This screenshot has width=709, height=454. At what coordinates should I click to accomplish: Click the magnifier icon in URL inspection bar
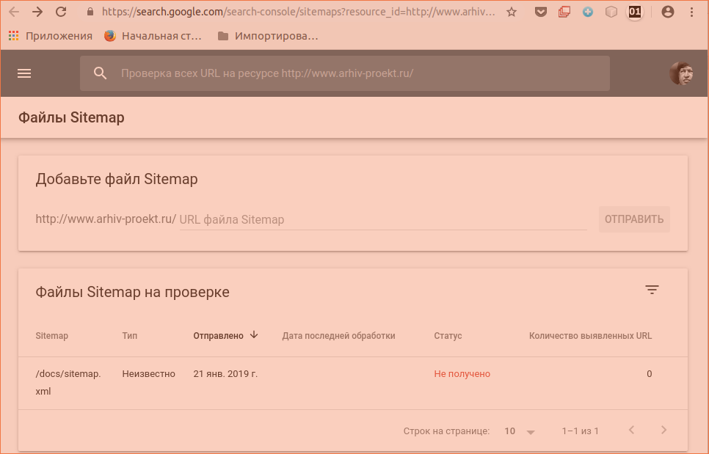[x=100, y=73]
